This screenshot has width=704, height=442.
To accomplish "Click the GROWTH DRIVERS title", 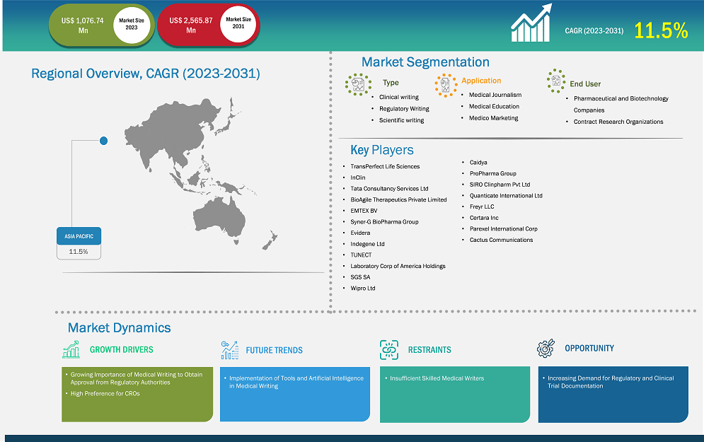I will (x=121, y=349).
